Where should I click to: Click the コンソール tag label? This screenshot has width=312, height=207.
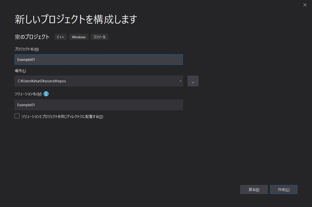pos(100,37)
